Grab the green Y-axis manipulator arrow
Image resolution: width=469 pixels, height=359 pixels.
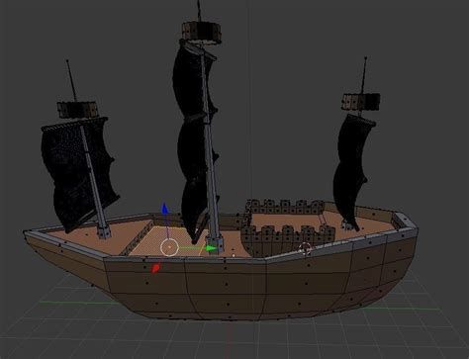tap(211, 248)
